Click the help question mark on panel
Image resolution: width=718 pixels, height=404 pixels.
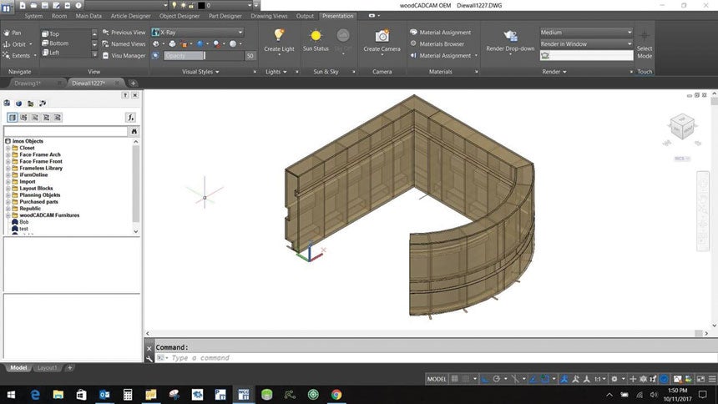pyautogui.click(x=125, y=95)
